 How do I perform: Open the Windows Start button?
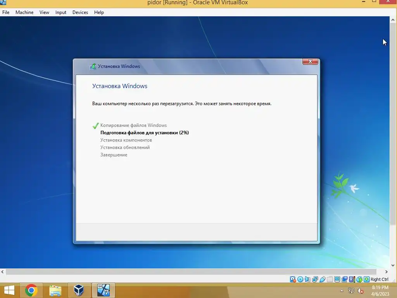tap(9, 290)
